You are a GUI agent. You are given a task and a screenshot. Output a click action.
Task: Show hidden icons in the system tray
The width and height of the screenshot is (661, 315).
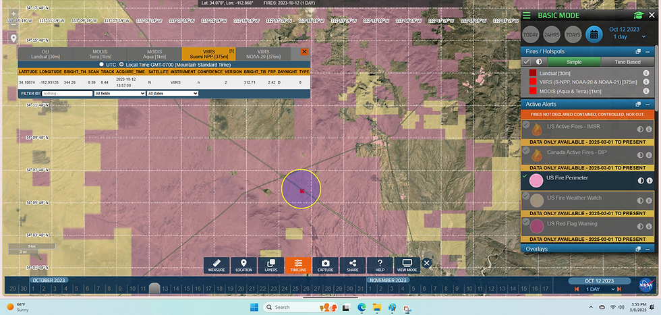point(591,307)
